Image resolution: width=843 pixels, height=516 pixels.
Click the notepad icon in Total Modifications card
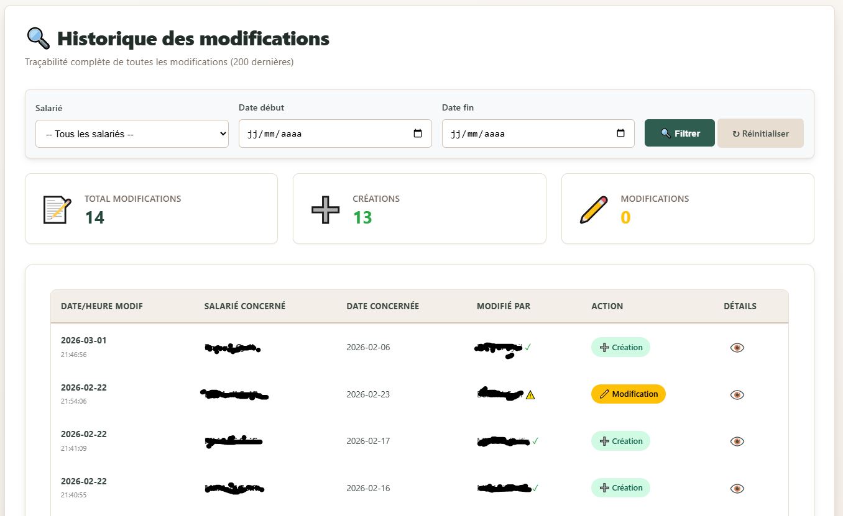pyautogui.click(x=57, y=209)
